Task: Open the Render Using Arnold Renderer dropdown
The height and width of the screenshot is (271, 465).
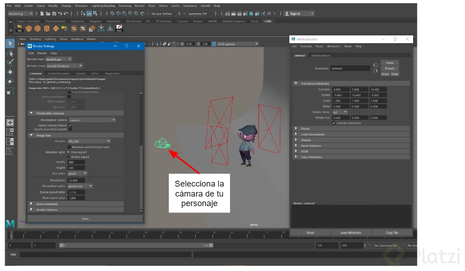Action: (64, 66)
